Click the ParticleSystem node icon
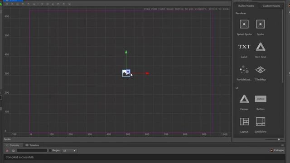The width and height of the screenshot is (290, 163). click(x=244, y=69)
